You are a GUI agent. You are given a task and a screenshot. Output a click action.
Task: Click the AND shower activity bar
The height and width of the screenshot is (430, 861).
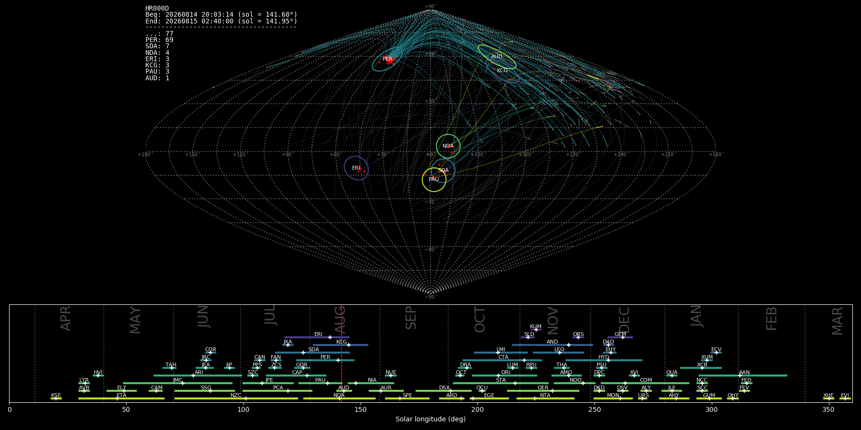(x=552, y=345)
